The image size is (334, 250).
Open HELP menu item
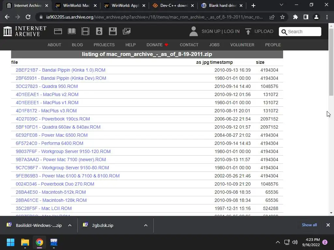[130, 45]
